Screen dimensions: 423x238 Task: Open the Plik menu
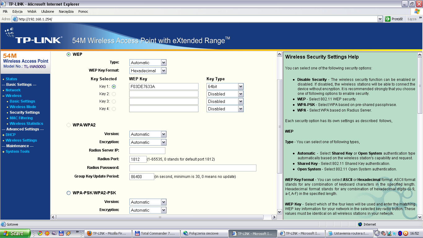[x=5, y=11]
